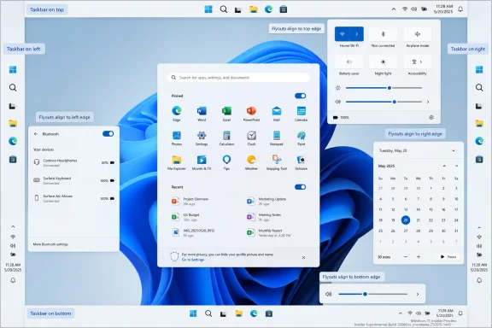Open Settings app in the pinned grid

(x=202, y=138)
